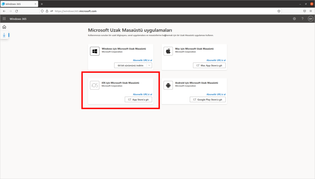Click the address bar URL field

pos(161,11)
